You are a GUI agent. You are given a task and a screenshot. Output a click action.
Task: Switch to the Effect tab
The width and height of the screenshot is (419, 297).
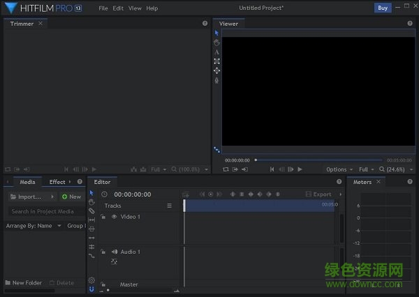click(x=57, y=182)
